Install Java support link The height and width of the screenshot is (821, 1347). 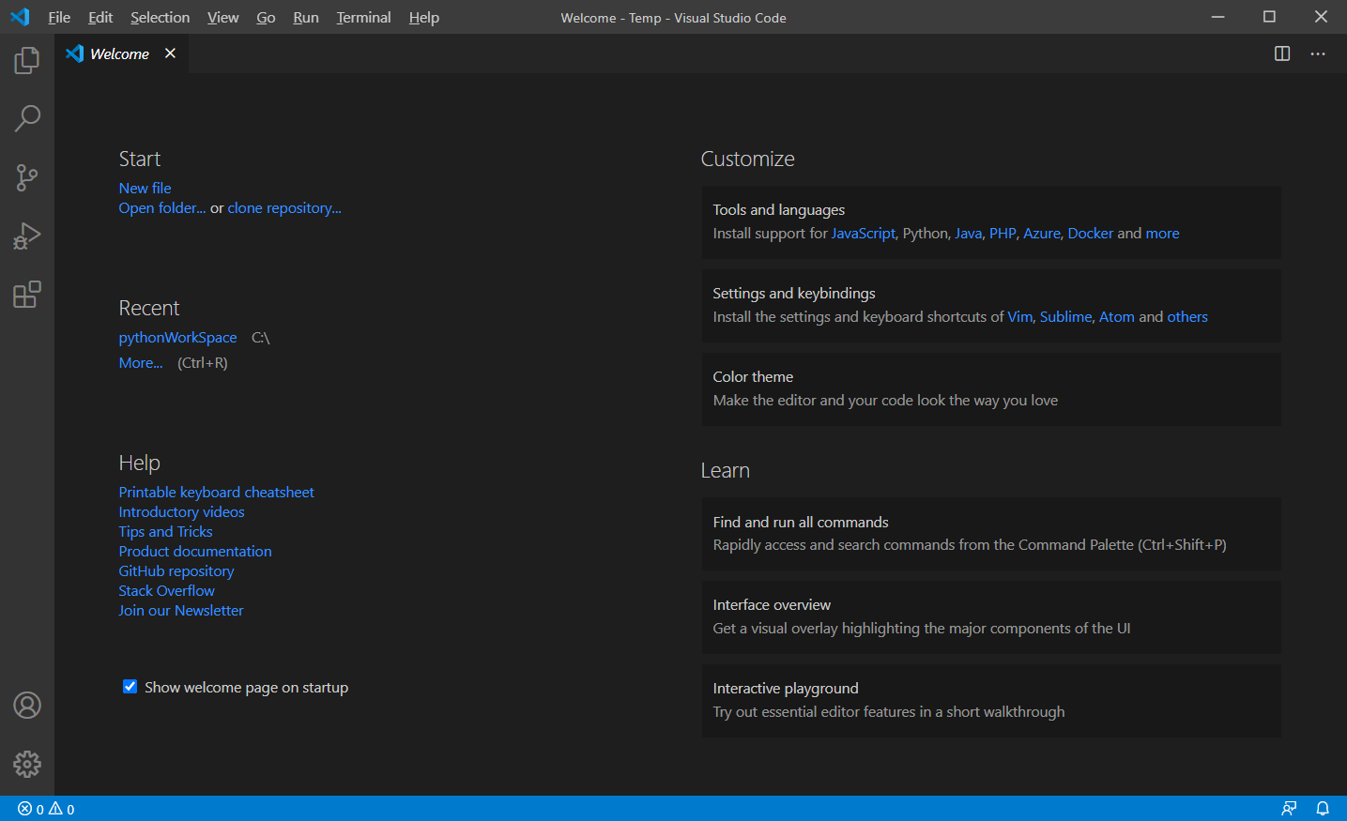click(x=969, y=233)
